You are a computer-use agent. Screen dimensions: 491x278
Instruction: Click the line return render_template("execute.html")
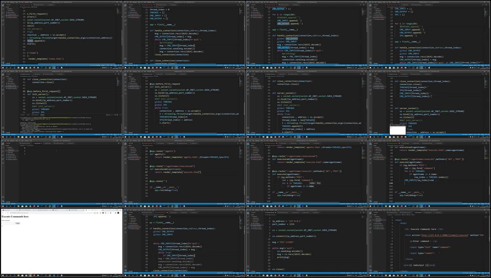[x=178, y=172]
